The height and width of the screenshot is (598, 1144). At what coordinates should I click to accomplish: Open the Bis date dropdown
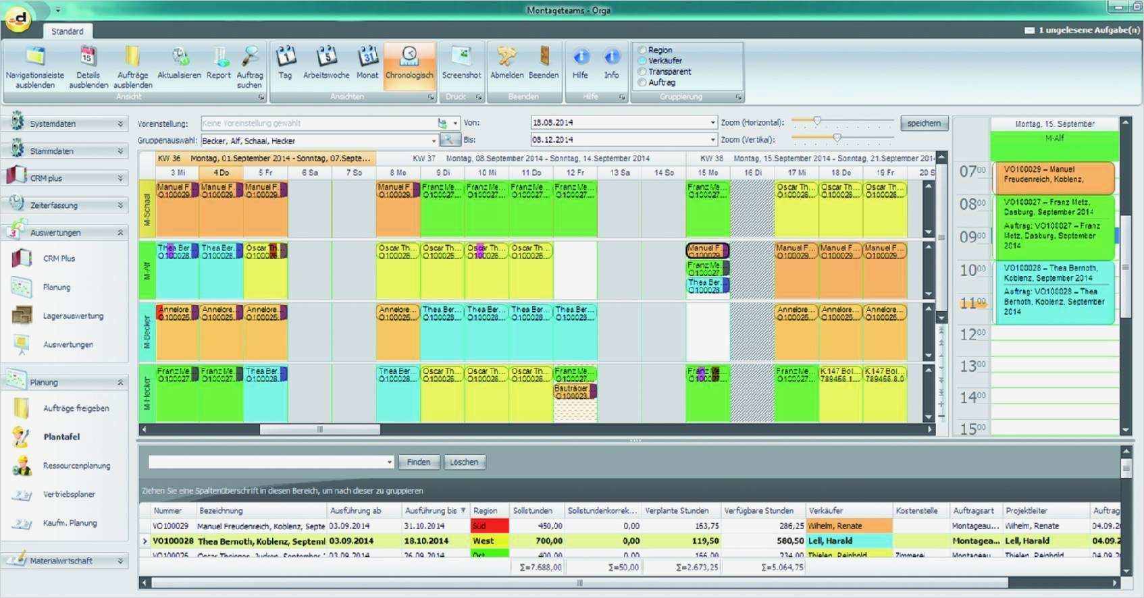(712, 140)
